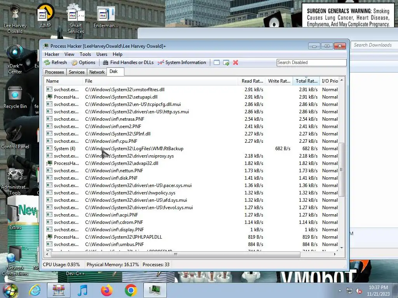Launch Internet Explorer from the taskbar

[35, 290]
